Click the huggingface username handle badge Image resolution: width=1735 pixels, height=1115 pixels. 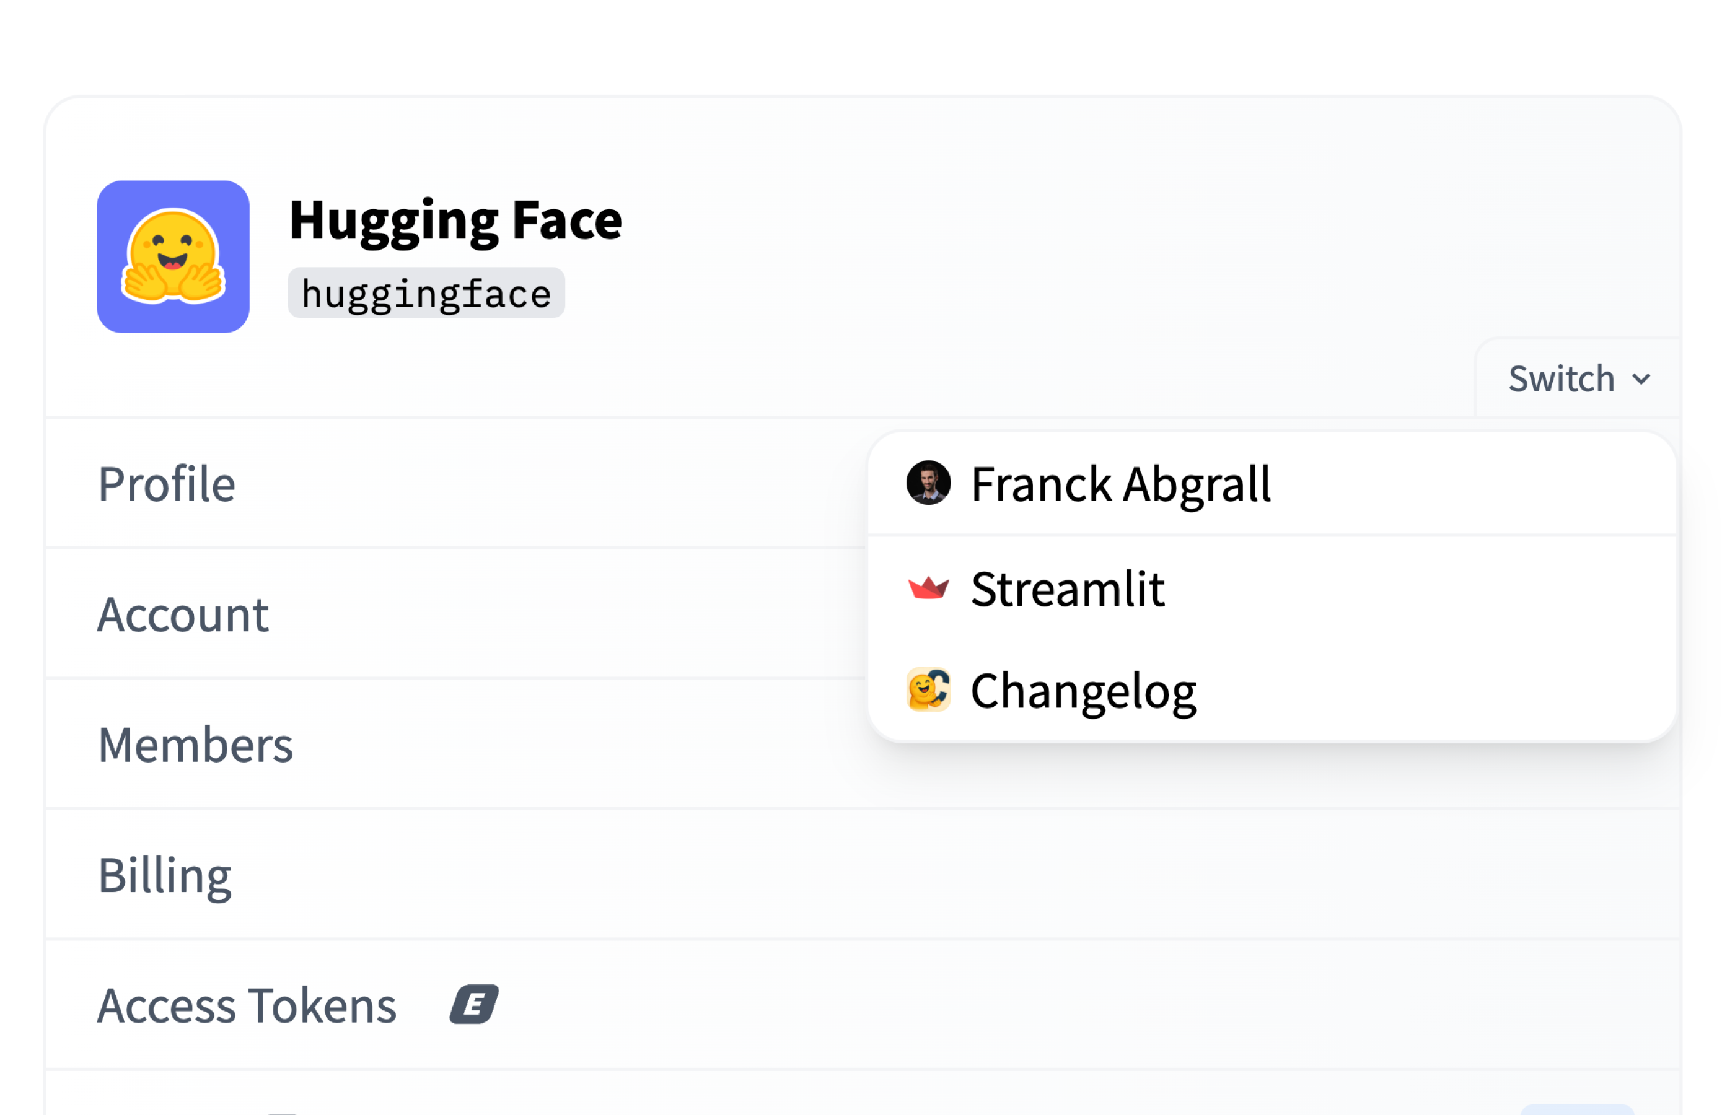coord(426,293)
